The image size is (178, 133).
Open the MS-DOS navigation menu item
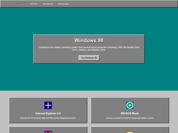click(34, 4)
